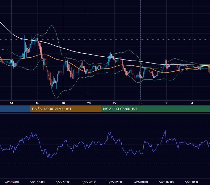Click the blue session bar before ロンドン
Viewport: 210px width, 185px height.
[x=15, y=109]
